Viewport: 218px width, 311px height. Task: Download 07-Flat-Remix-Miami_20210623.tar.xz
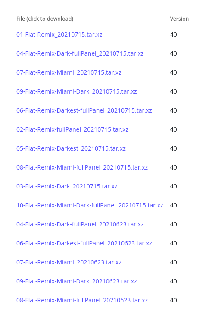69,262
